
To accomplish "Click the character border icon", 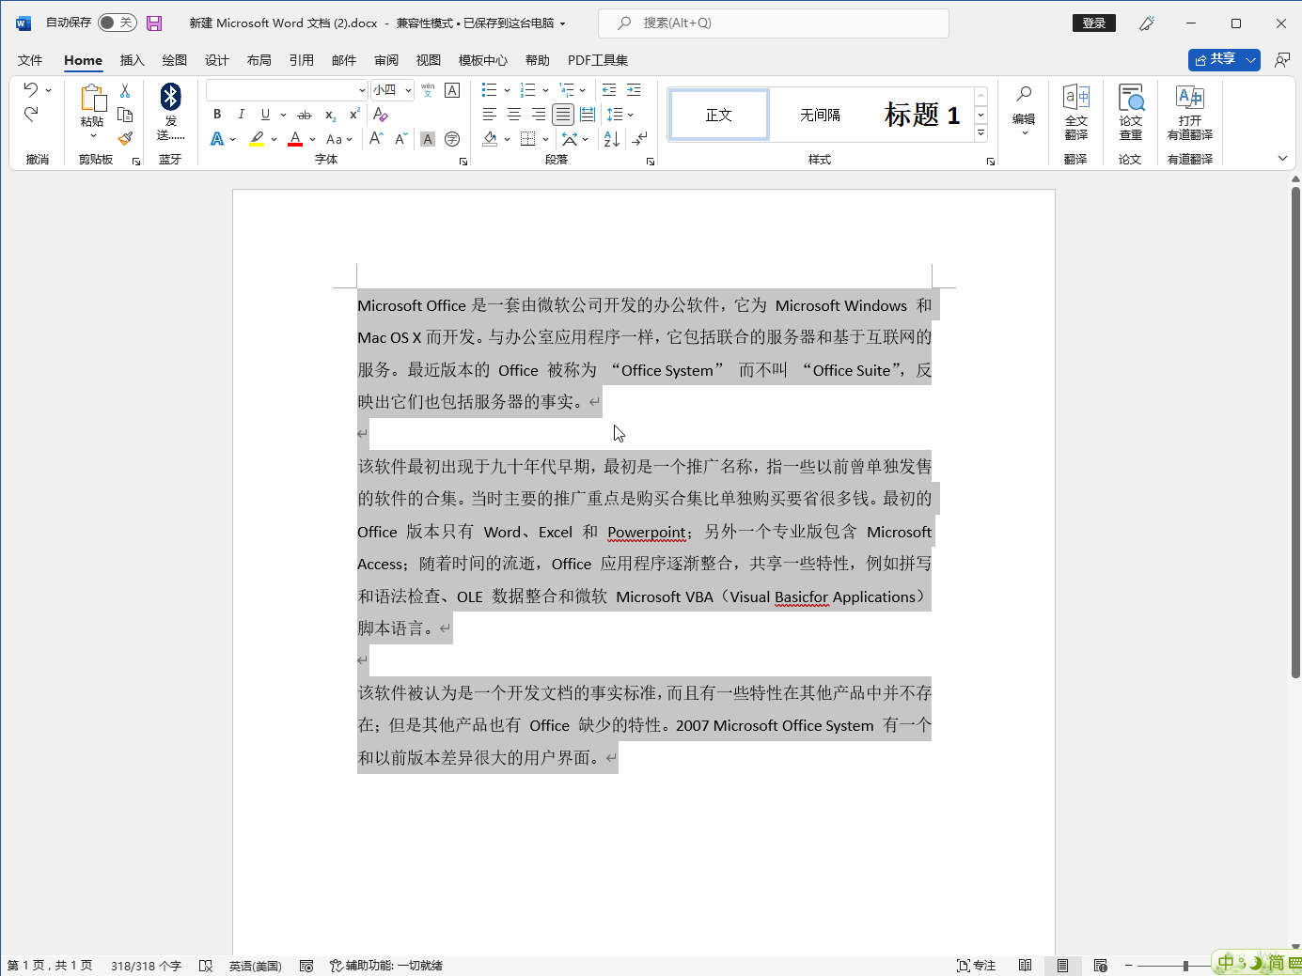I will pos(452,90).
